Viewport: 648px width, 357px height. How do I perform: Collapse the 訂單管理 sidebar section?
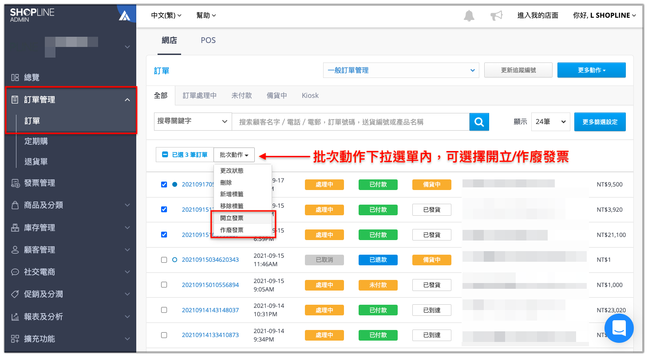pos(127,100)
